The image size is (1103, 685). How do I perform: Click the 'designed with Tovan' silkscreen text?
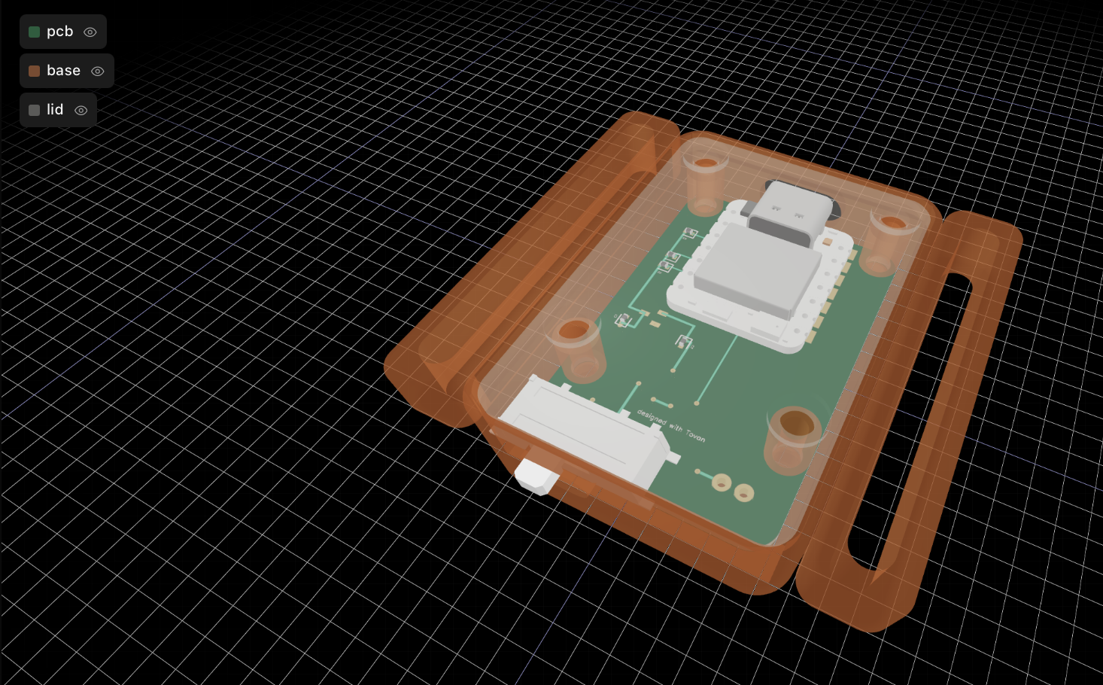click(671, 425)
